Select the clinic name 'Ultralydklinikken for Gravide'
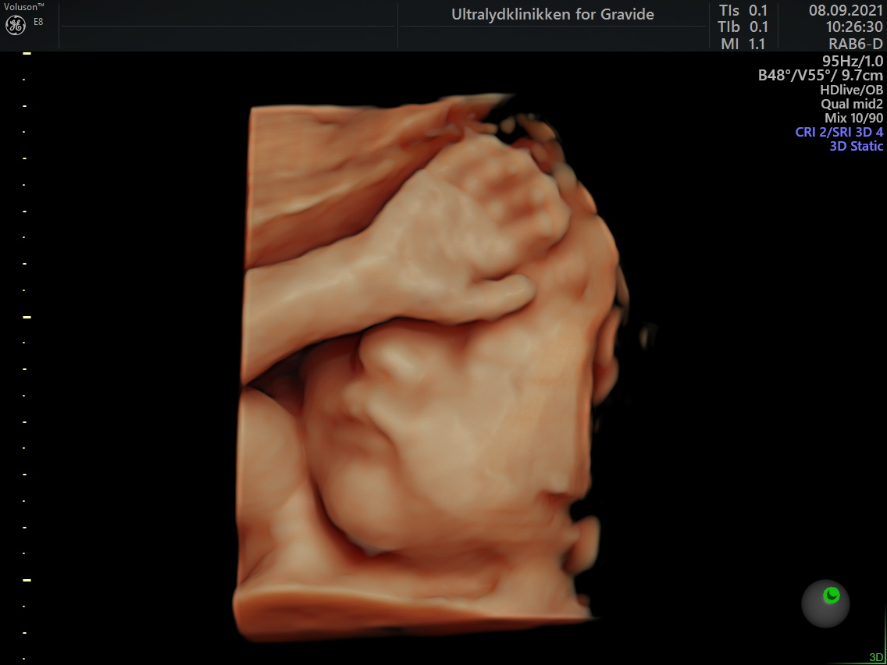887x665 pixels. point(552,15)
